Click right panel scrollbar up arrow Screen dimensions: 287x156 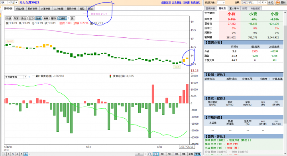coord(285,12)
